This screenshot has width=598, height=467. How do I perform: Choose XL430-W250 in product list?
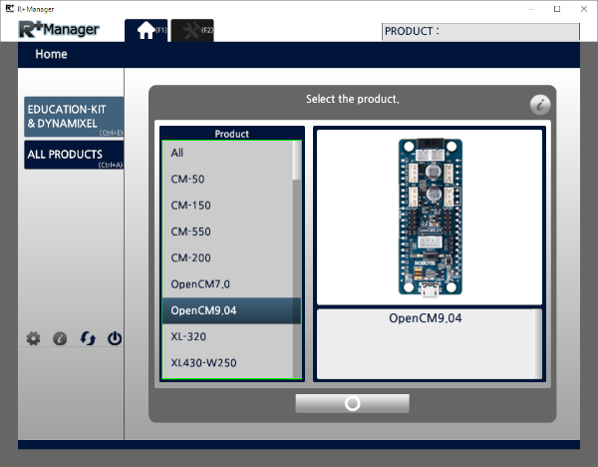coord(227,363)
